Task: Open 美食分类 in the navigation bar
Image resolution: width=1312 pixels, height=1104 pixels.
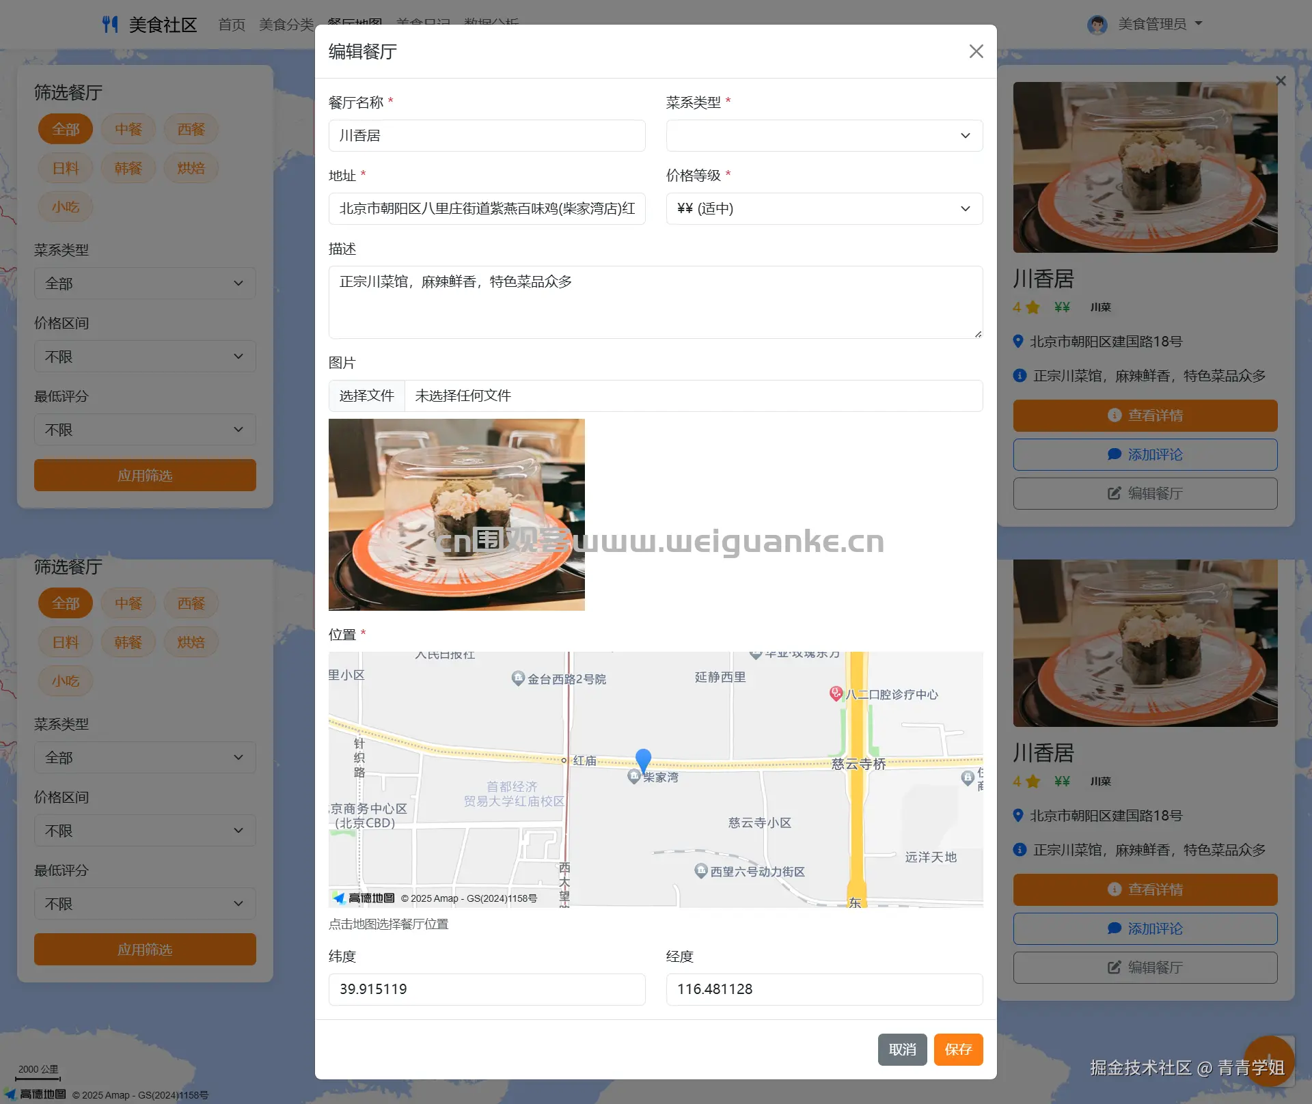Action: (286, 25)
